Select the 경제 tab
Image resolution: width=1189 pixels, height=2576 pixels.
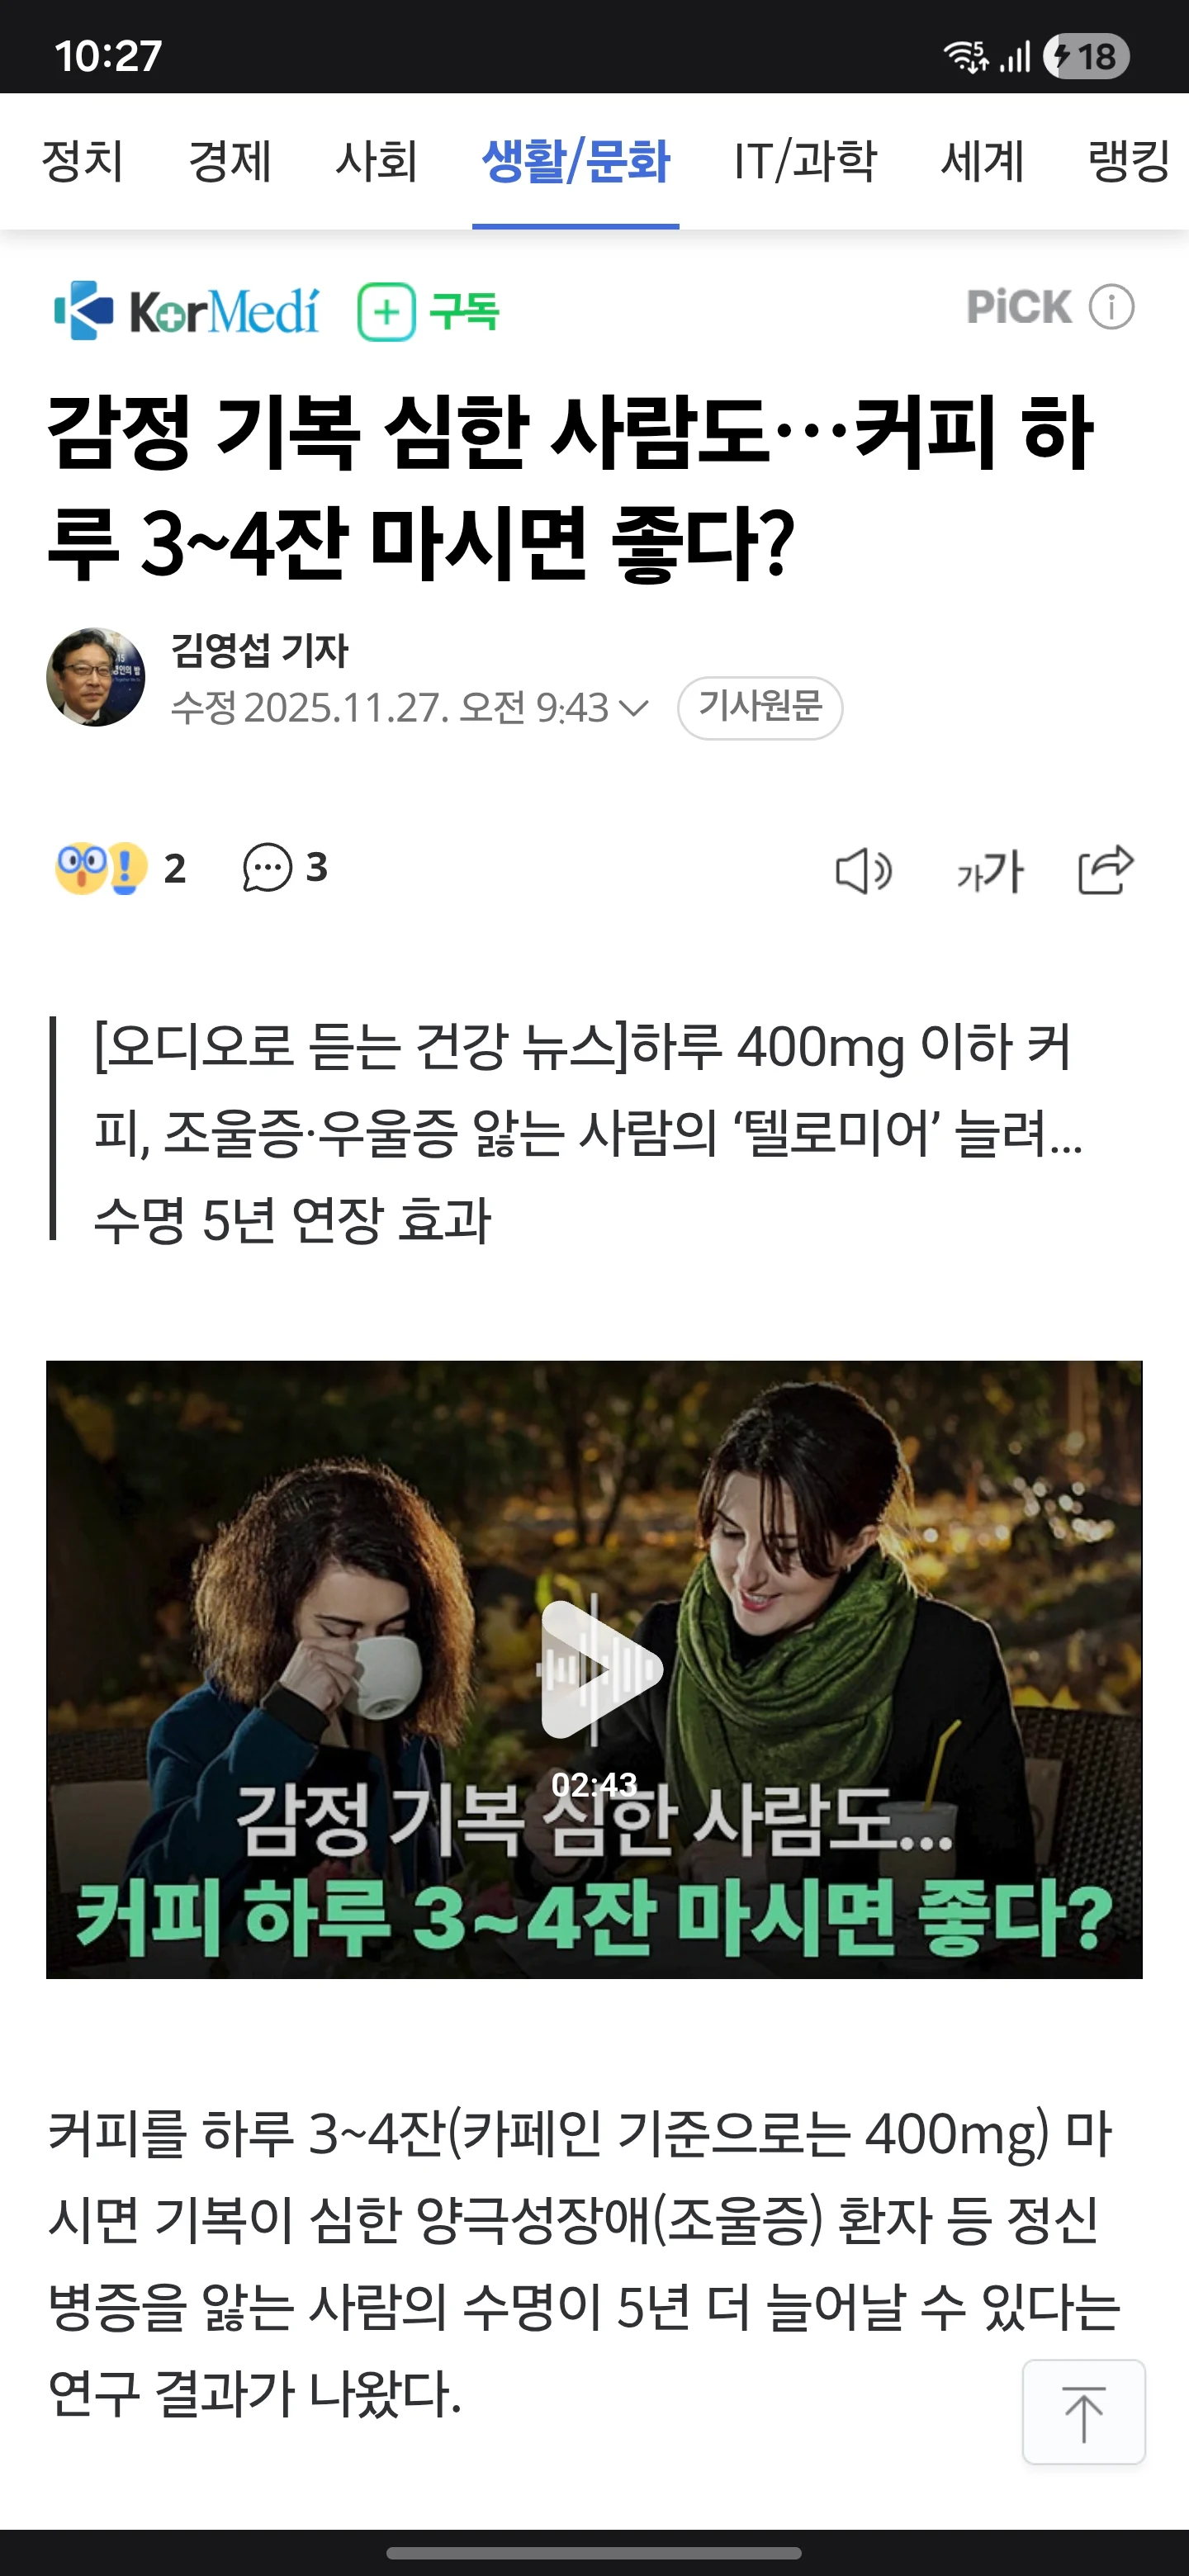click(x=230, y=161)
